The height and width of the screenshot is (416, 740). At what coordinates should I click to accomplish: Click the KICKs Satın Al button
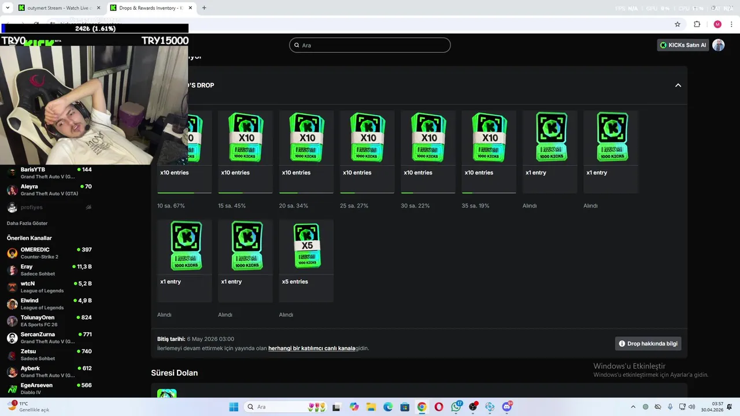point(683,45)
